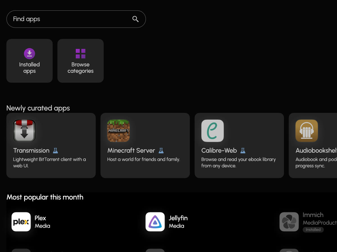Open the Immich app name
The image size is (337, 252).
click(313, 215)
